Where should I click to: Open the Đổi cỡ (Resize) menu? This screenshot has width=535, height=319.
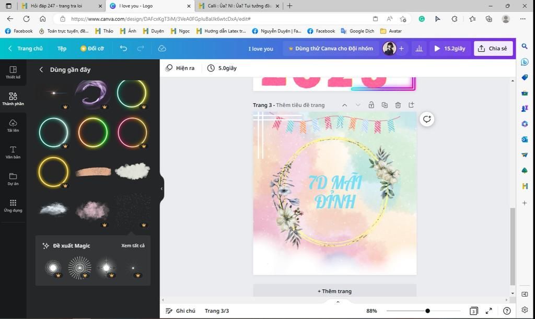coord(92,49)
